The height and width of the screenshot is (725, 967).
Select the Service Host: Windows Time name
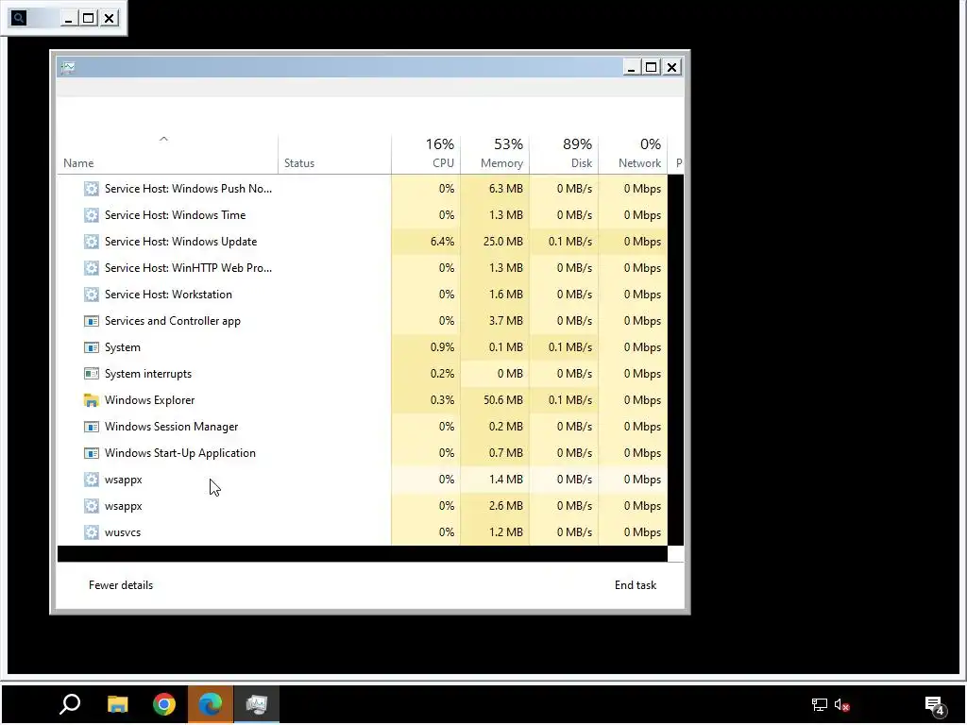(x=175, y=215)
